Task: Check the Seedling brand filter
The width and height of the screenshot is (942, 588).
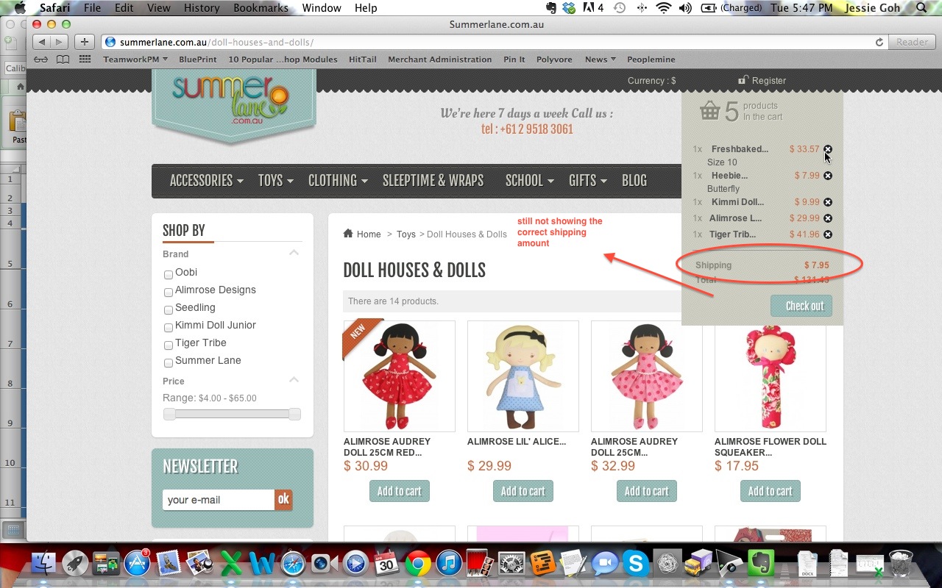Action: pyautogui.click(x=169, y=309)
